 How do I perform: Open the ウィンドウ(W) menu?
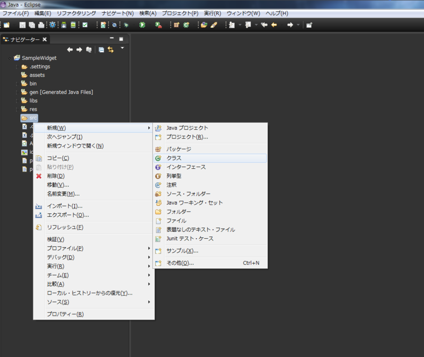click(x=243, y=13)
